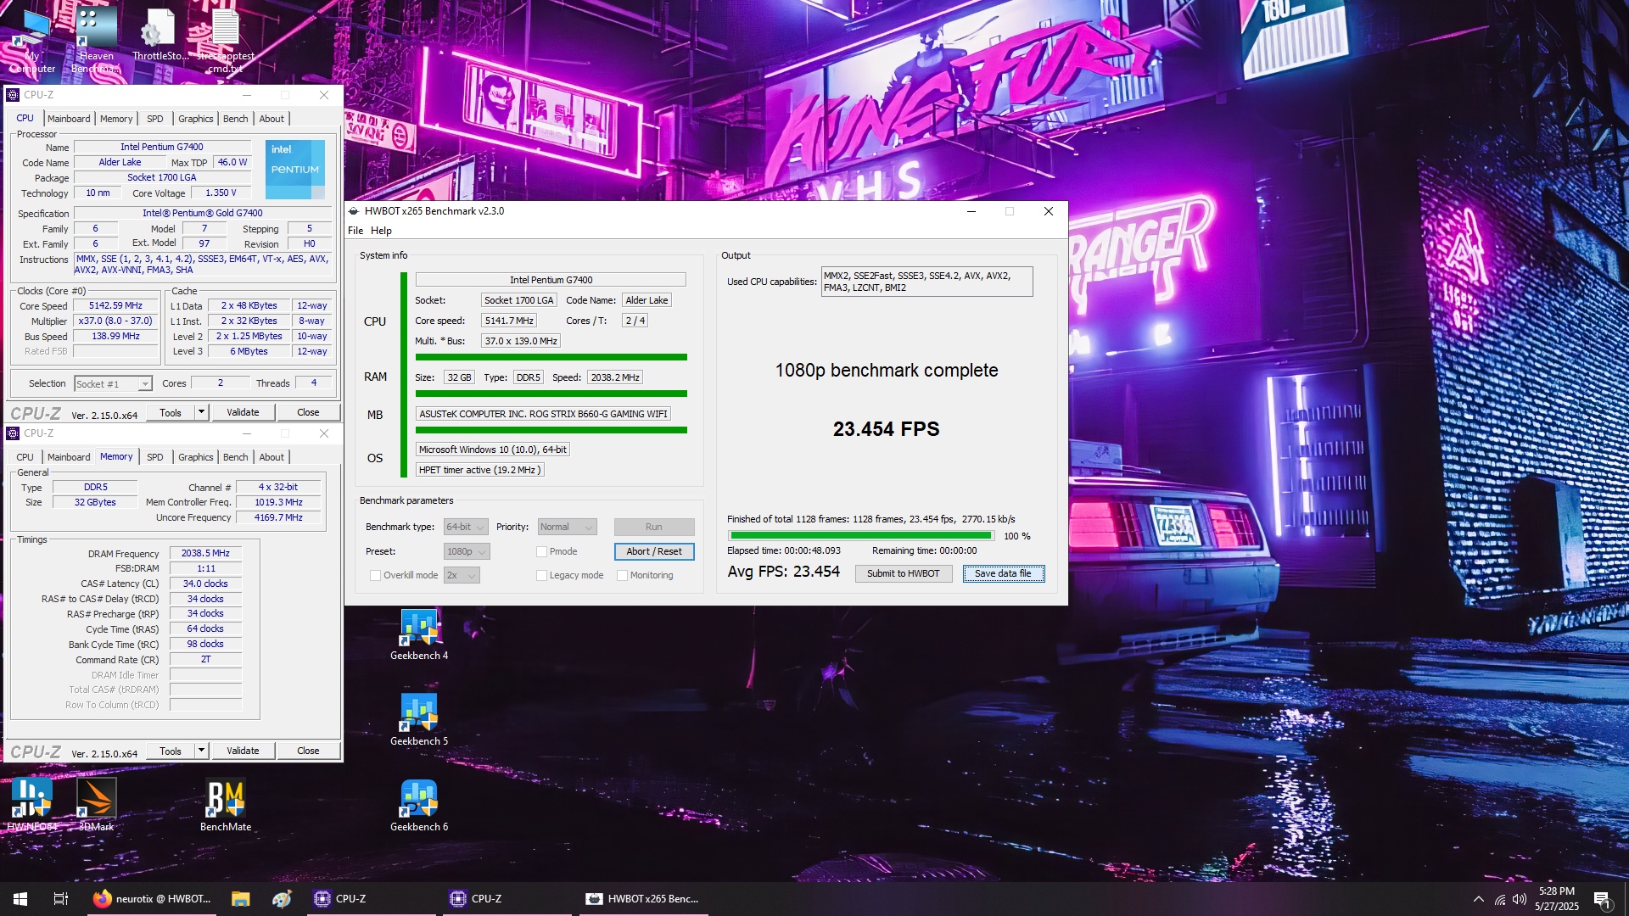Open File Explorer from the taskbar
The height and width of the screenshot is (916, 1629).
(x=241, y=899)
